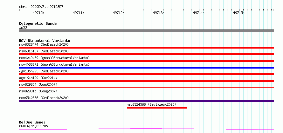Click the 49714k ruler position
This screenshot has height=133, width=283.
[199, 13]
